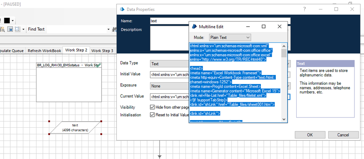Screen dimensions: 364x159
Task: Click Cancel in Data Properties dialog
Action: click(343, 135)
